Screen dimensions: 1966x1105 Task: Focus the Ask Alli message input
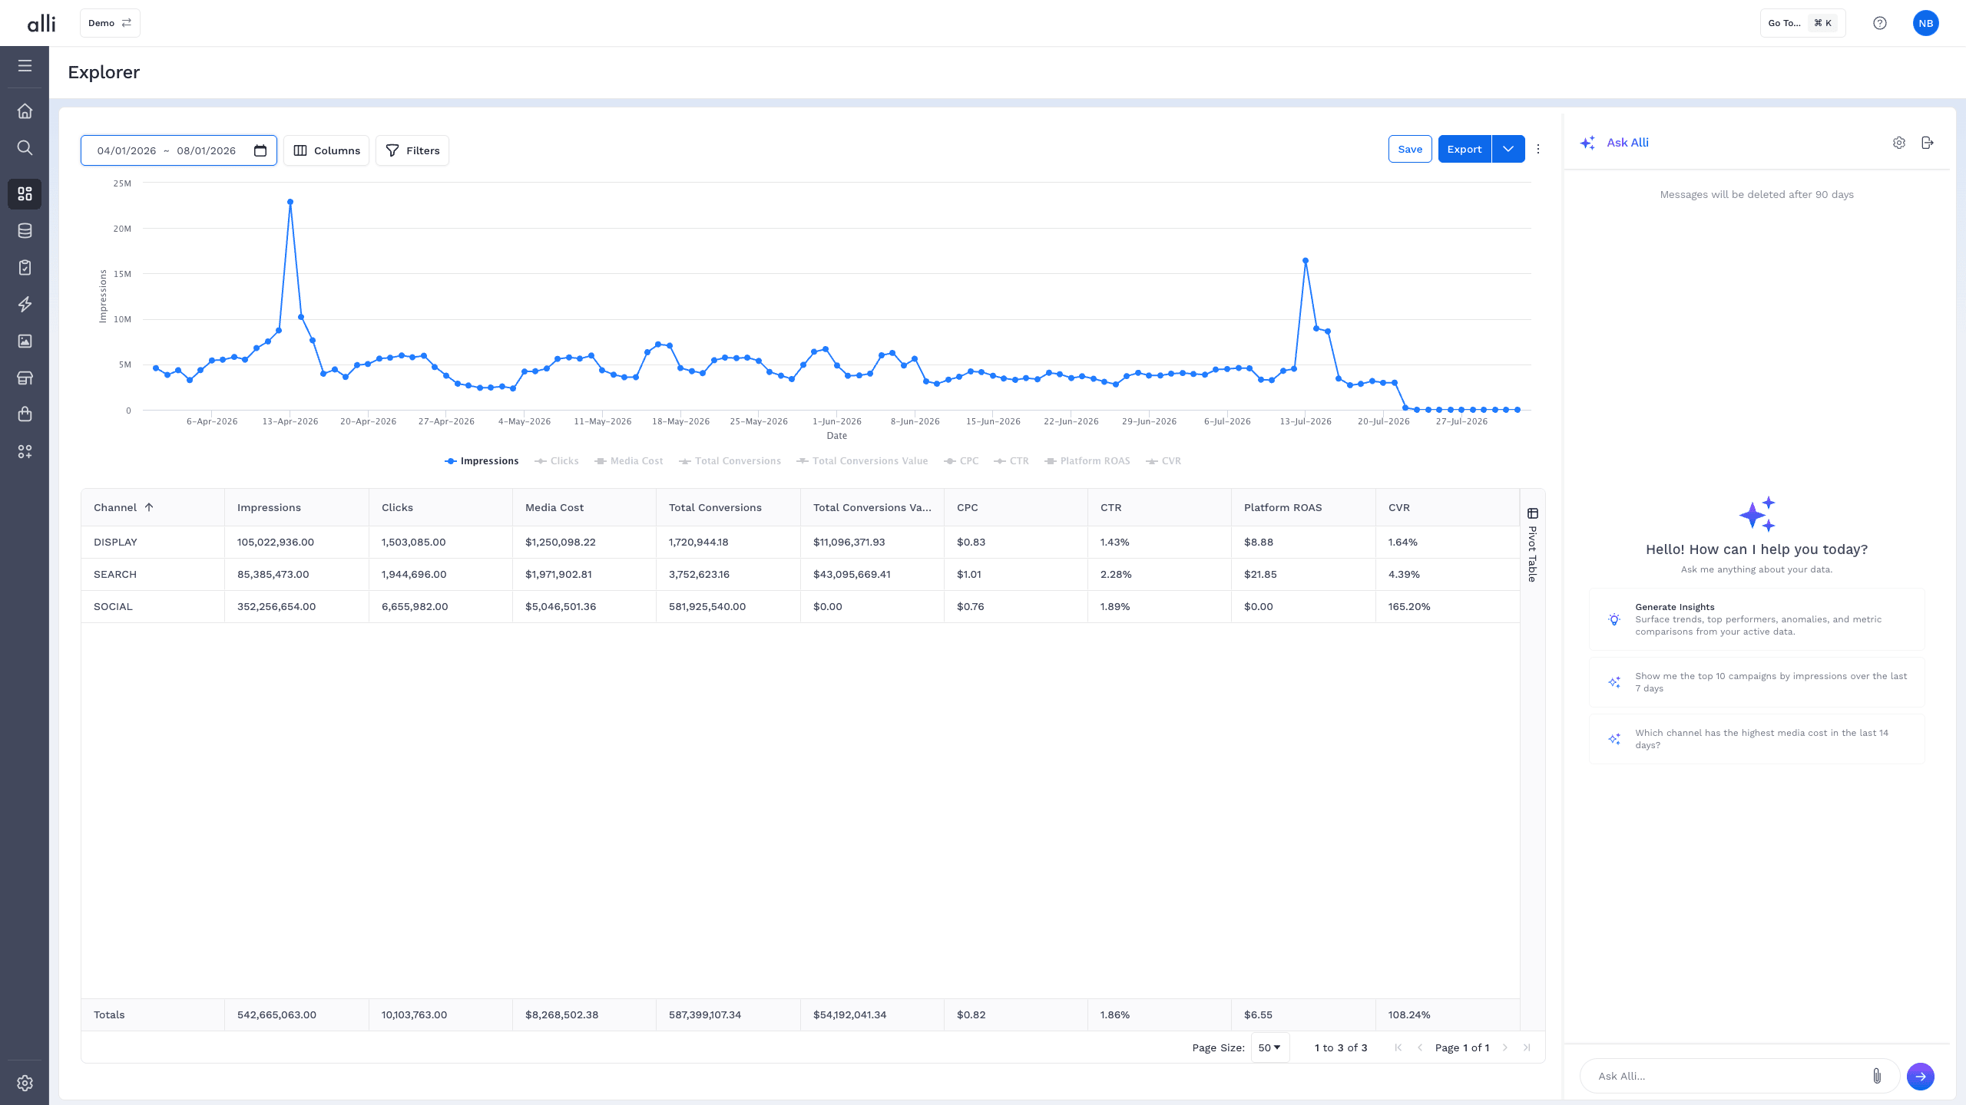point(1728,1076)
